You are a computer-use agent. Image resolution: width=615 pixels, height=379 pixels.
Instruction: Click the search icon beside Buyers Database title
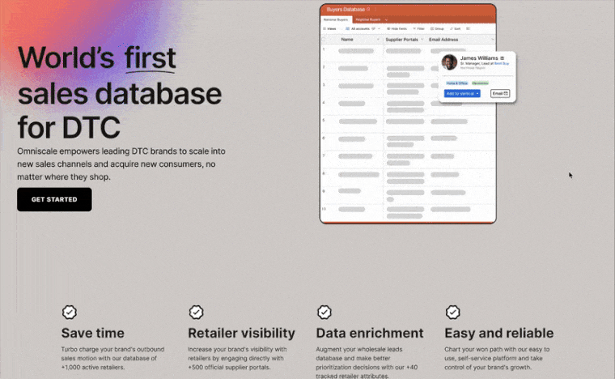[368, 9]
